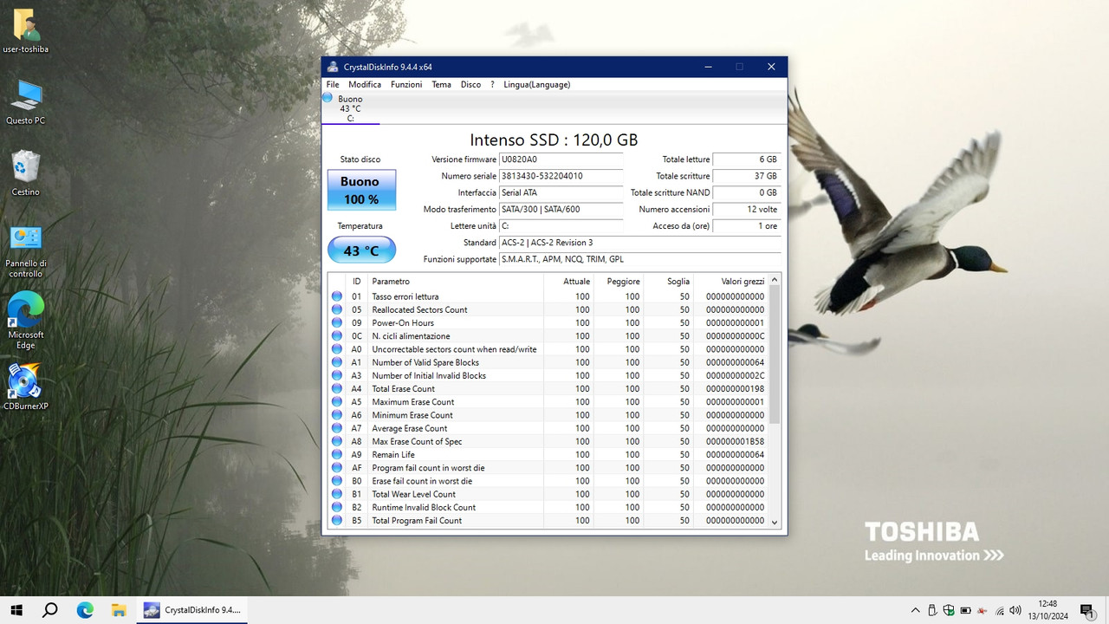Select the CDBurnerXP desktop shortcut

26,387
